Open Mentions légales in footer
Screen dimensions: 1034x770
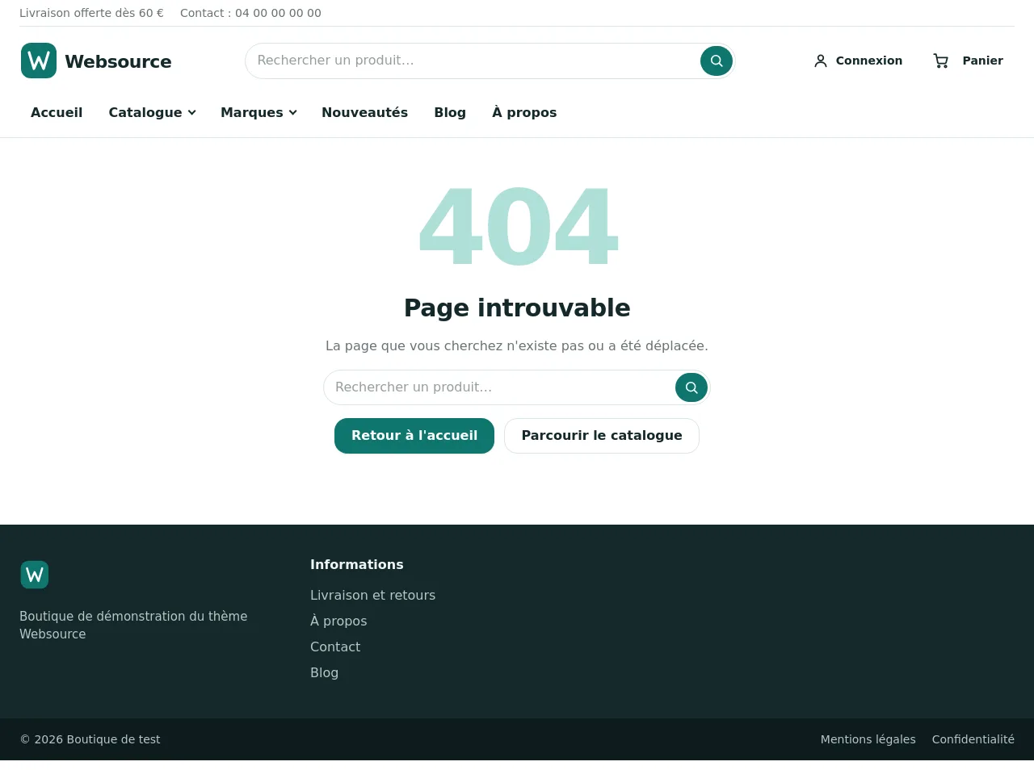tap(868, 739)
